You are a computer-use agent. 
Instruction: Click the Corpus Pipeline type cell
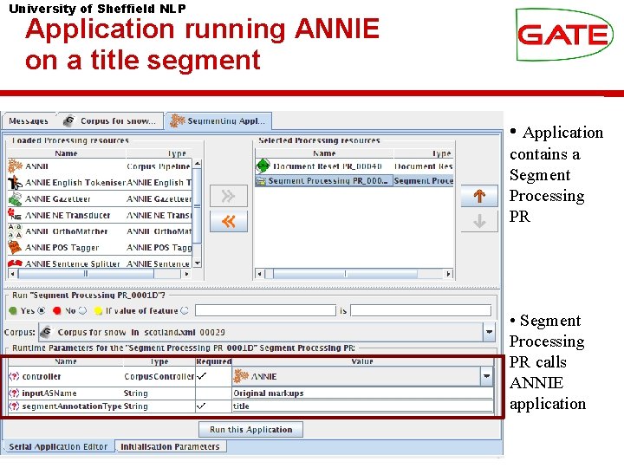[159, 166]
